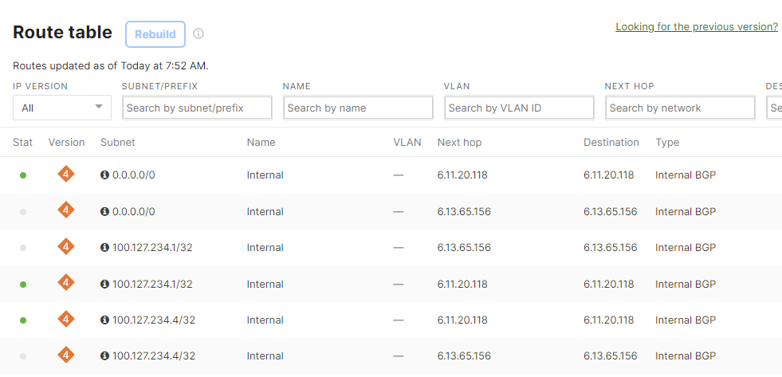Click the info icon next to Rebuild
The width and height of the screenshot is (782, 377).
coord(198,34)
